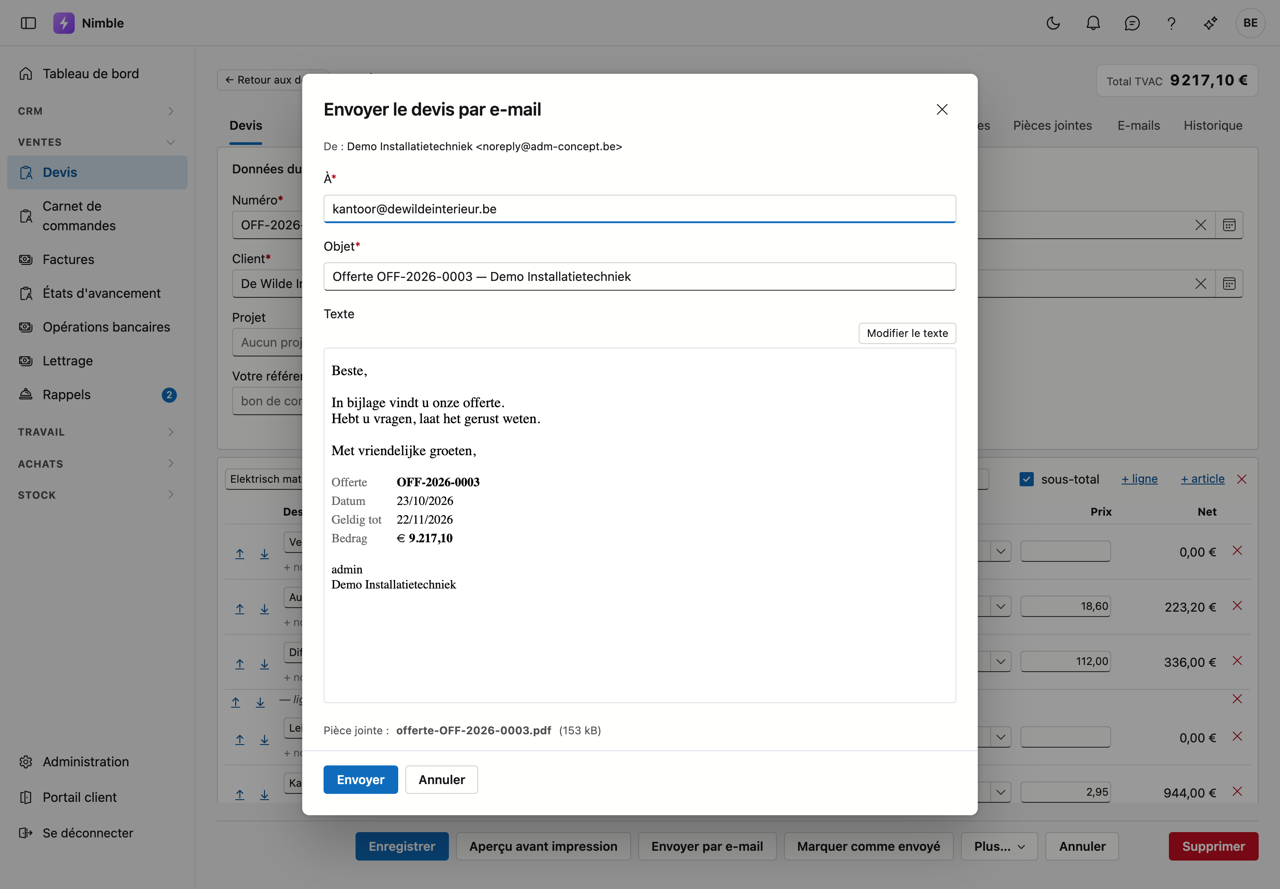The width and height of the screenshot is (1280, 889).
Task: Expand the ACHATS sidebar section
Action: (x=97, y=464)
